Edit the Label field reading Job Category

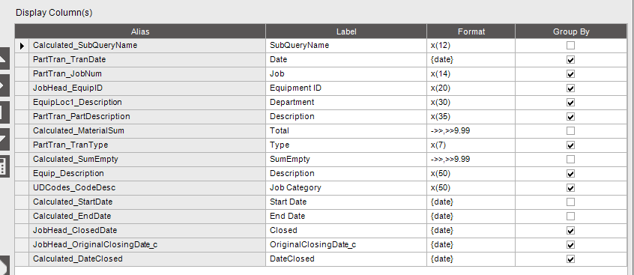(346, 188)
